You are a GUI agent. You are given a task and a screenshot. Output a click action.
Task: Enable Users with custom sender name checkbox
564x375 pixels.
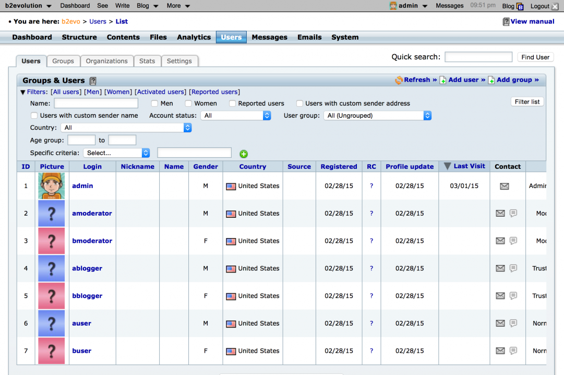coord(34,115)
